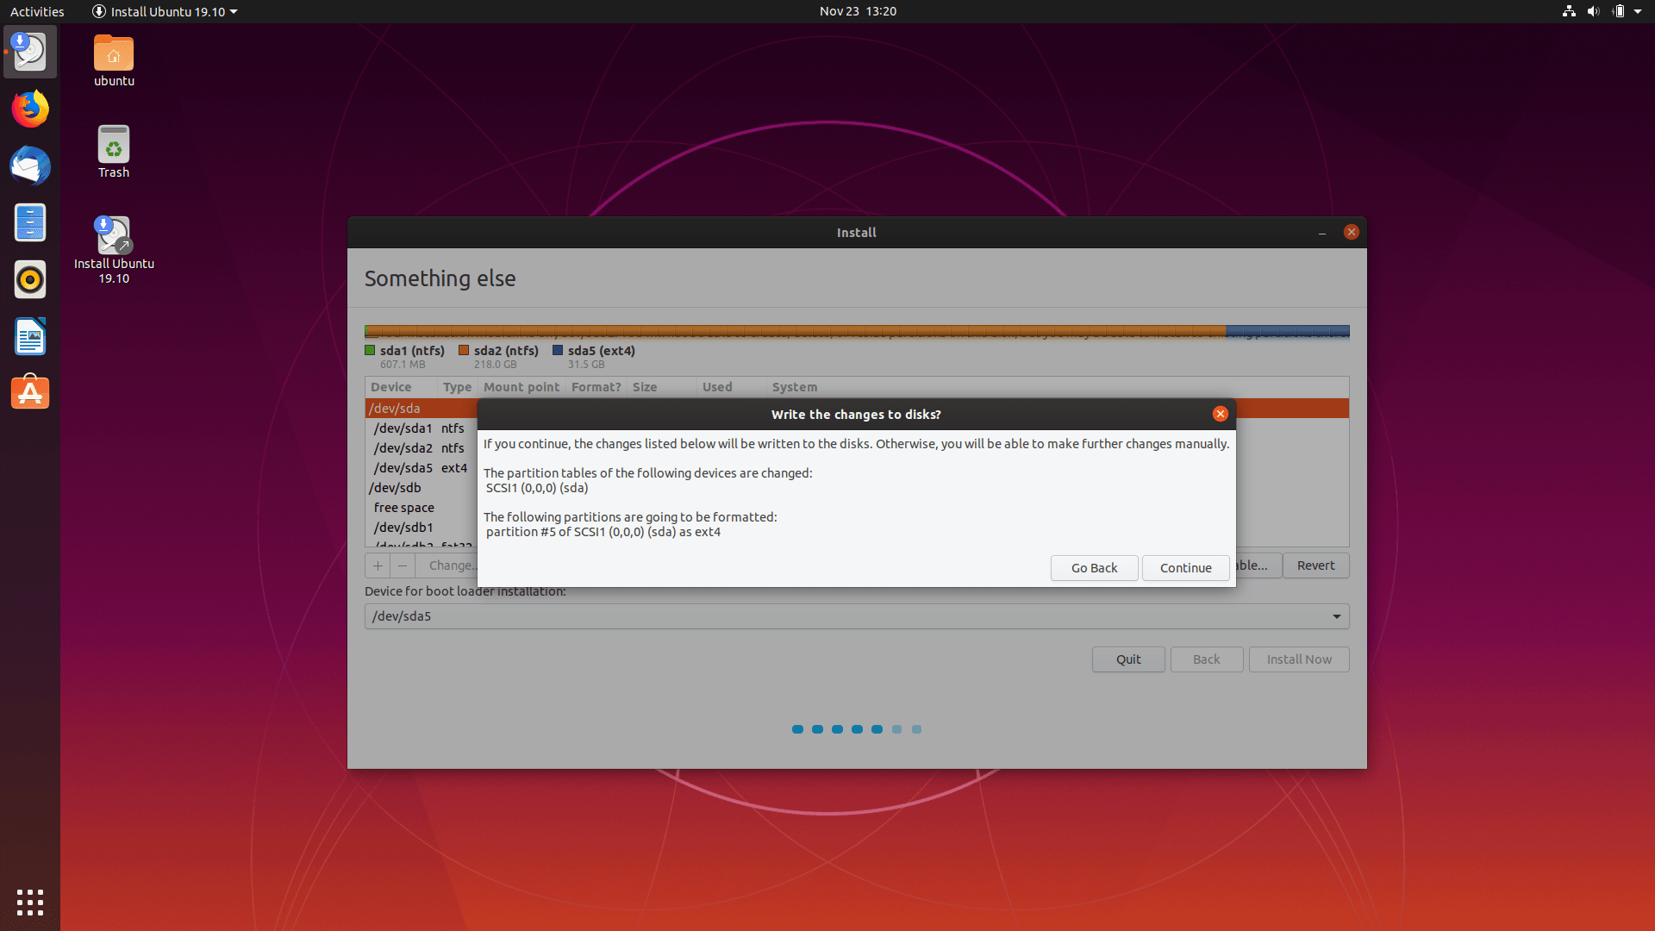
Task: Click blue sda5 segment in partition bar
Action: point(1287,331)
